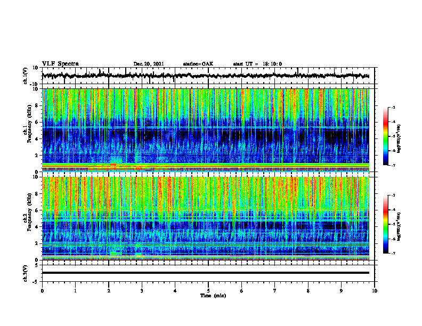422x326 pixels.
Task: Click the time axis tick labeled 5
Action: pos(208,291)
